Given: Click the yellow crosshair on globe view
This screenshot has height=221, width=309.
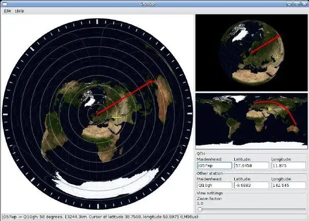Looking at the screenshot, I should point(277,57).
